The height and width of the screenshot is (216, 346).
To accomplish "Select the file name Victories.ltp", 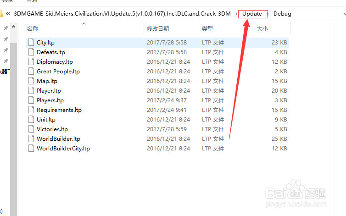I will (x=52, y=129).
